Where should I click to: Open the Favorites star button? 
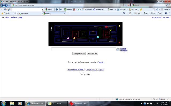pos(6,13)
